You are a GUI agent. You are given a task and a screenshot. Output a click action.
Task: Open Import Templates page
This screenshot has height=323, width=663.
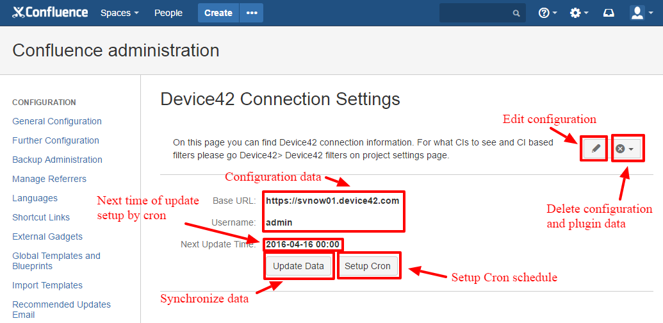tap(47, 285)
